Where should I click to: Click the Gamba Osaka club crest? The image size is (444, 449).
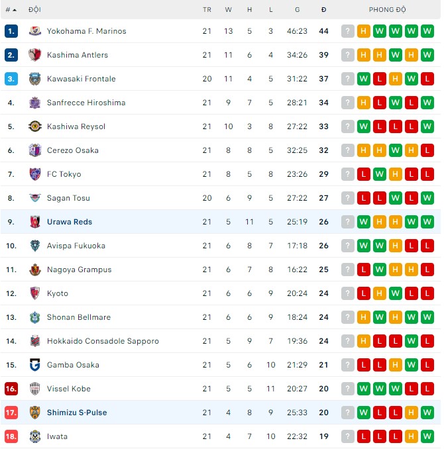[x=34, y=365]
